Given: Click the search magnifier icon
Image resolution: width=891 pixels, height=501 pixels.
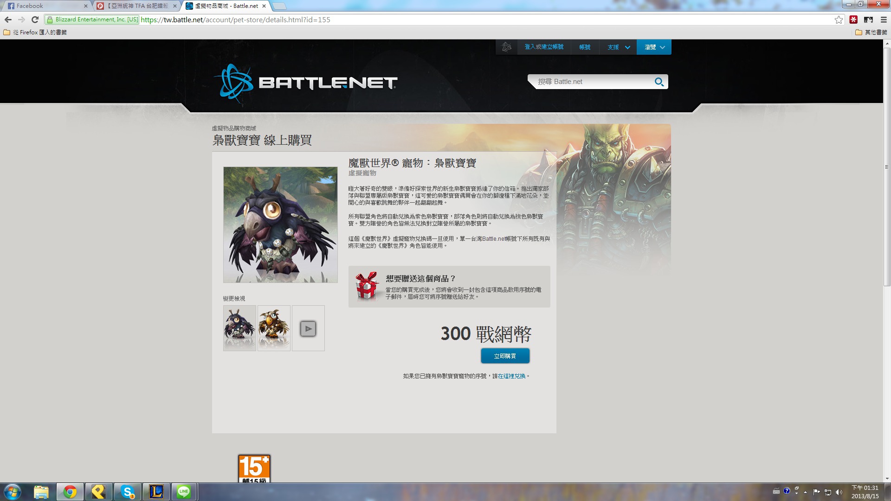Looking at the screenshot, I should (659, 82).
